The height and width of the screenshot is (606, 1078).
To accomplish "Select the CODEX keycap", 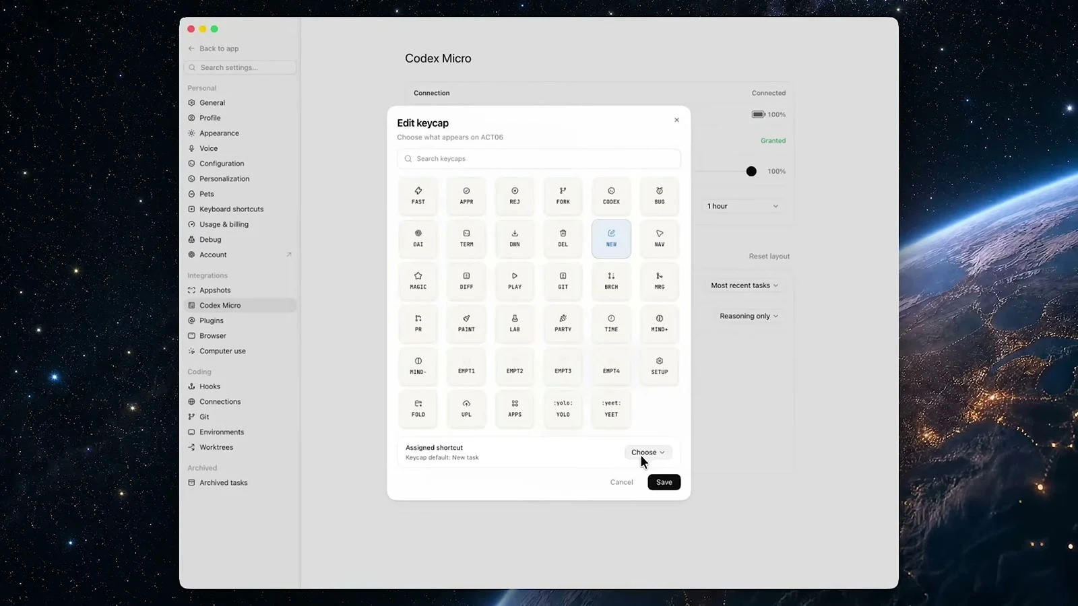I will pyautogui.click(x=611, y=196).
